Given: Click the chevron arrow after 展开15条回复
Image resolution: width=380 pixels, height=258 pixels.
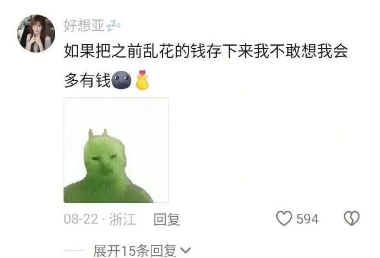Looking at the screenshot, I should [x=186, y=250].
